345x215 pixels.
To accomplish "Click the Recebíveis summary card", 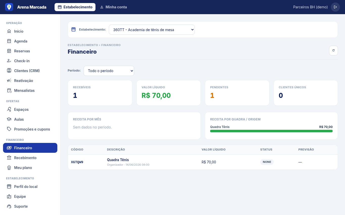I will [x=100, y=93].
